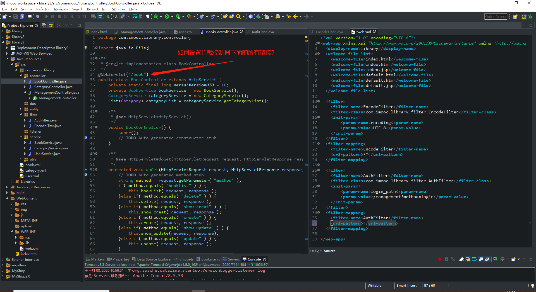
Task: Switch to ManagementController.java editor tab
Action: (143, 32)
